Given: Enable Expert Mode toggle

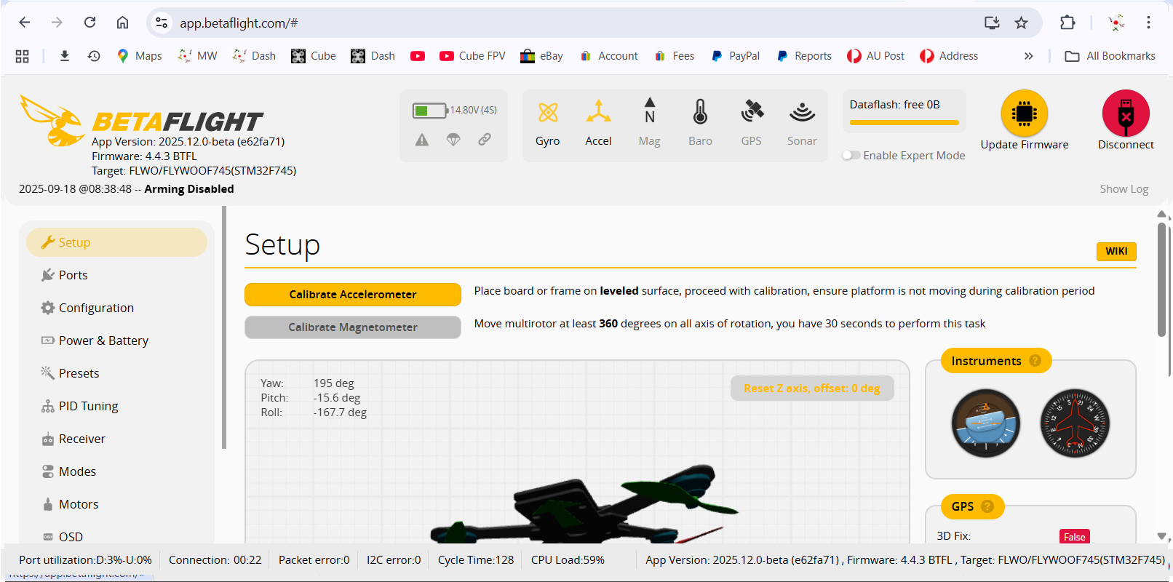Looking at the screenshot, I should click(851, 156).
